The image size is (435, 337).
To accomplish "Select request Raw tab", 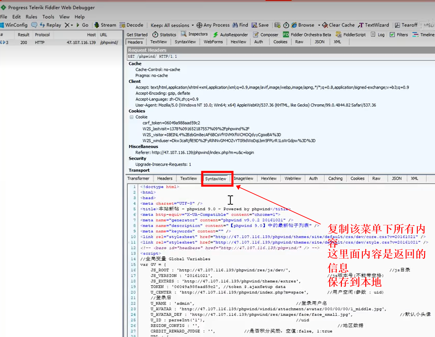I will point(299,42).
